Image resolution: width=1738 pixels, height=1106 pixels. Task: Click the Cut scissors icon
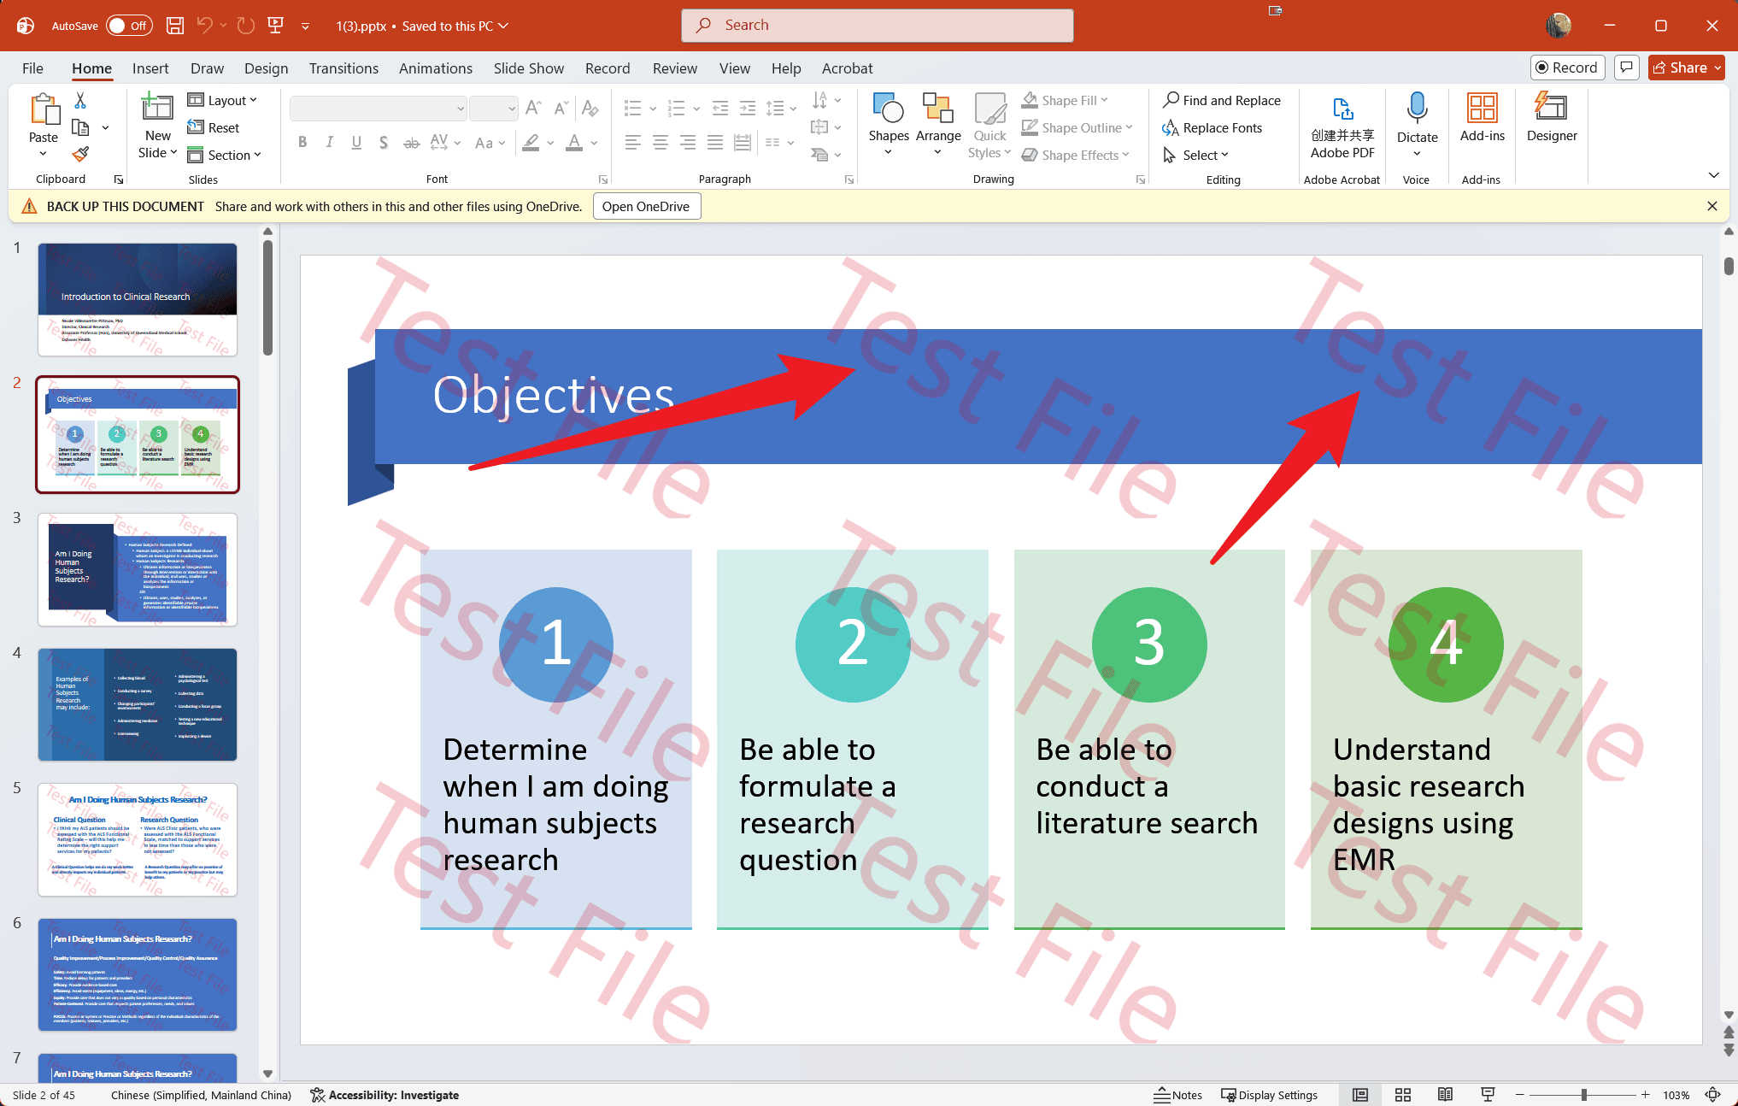[80, 101]
